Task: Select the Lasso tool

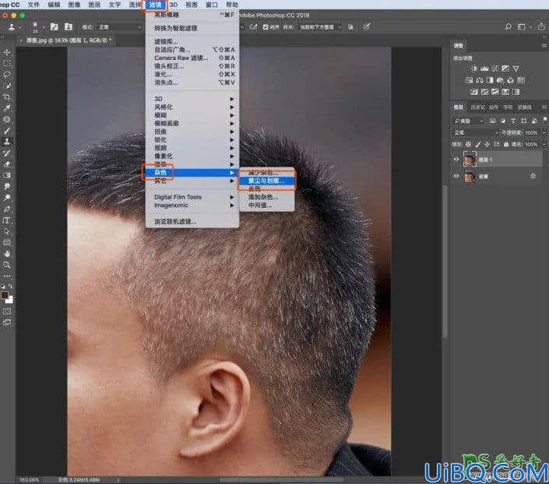Action: tap(7, 75)
